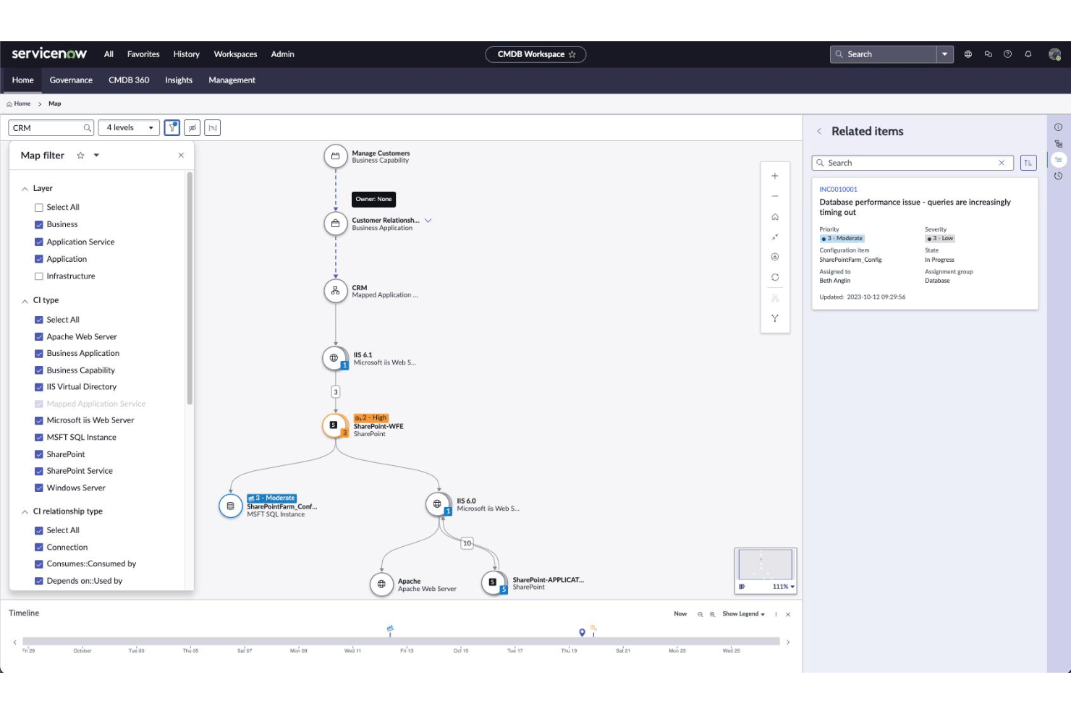This screenshot has width=1071, height=714.
Task: Open the Show Legend dropdown
Action: 743,614
